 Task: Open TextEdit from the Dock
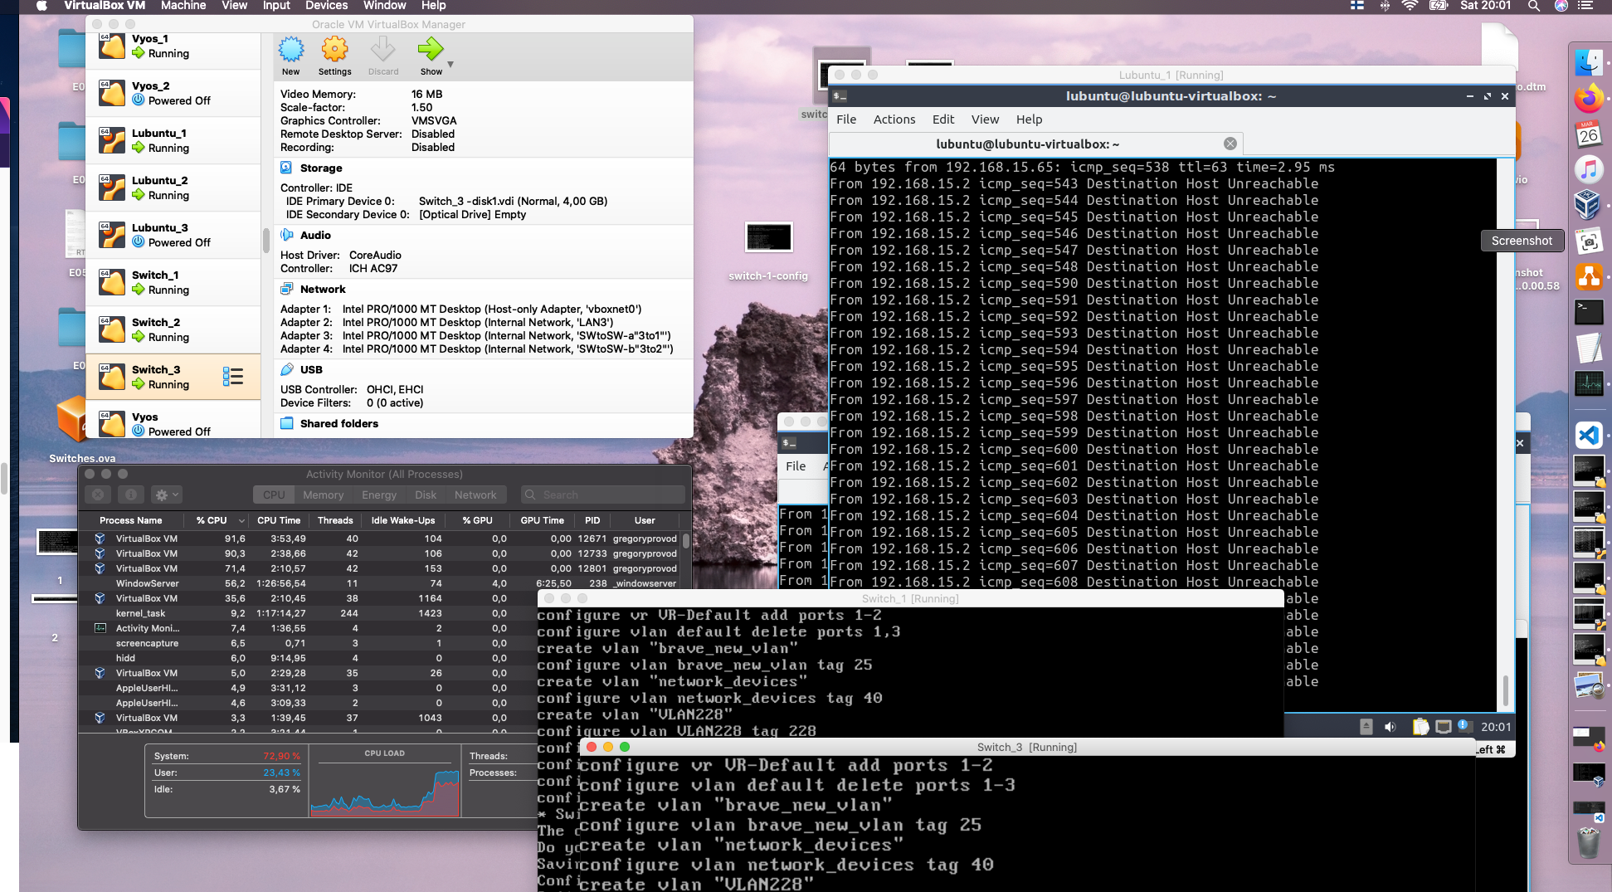tap(1589, 348)
